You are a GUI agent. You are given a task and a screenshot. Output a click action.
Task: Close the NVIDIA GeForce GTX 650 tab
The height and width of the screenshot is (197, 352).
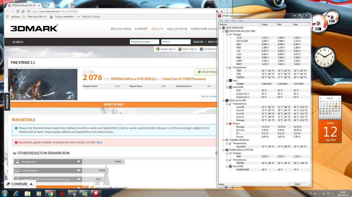(x=39, y=5)
